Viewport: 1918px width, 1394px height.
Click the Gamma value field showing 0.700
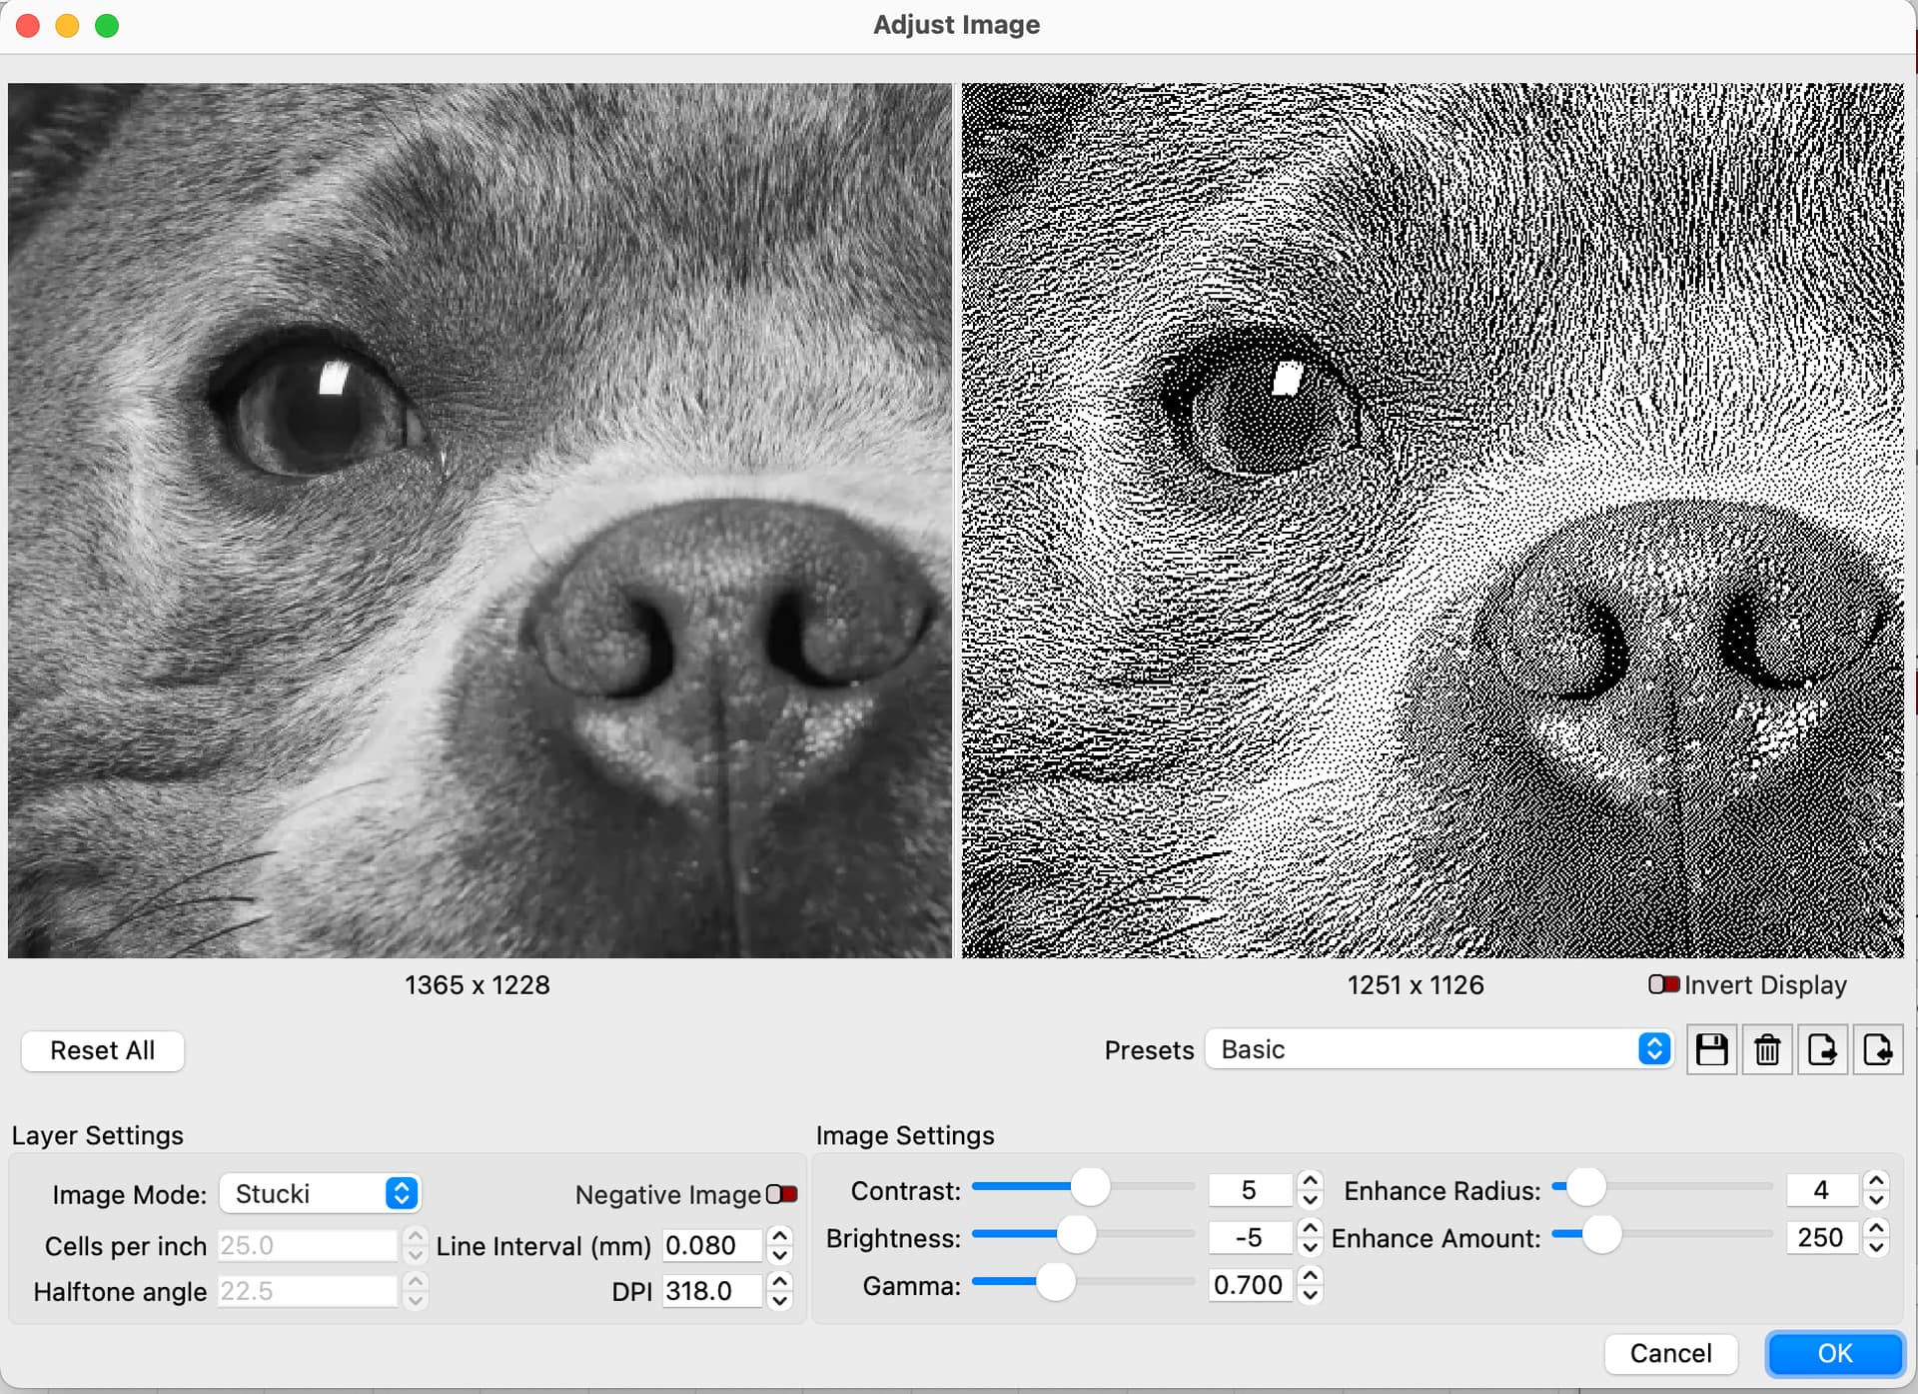click(1250, 1284)
